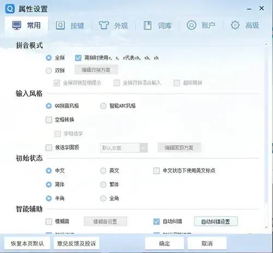
Task: Close the 属性设置 window
Action: [262, 8]
